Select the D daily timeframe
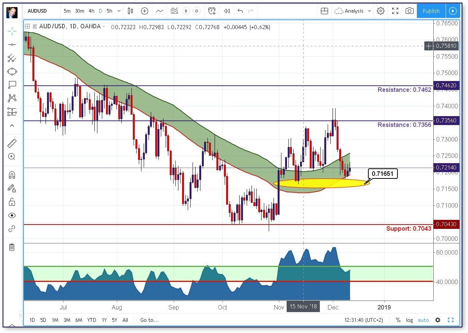 point(100,11)
